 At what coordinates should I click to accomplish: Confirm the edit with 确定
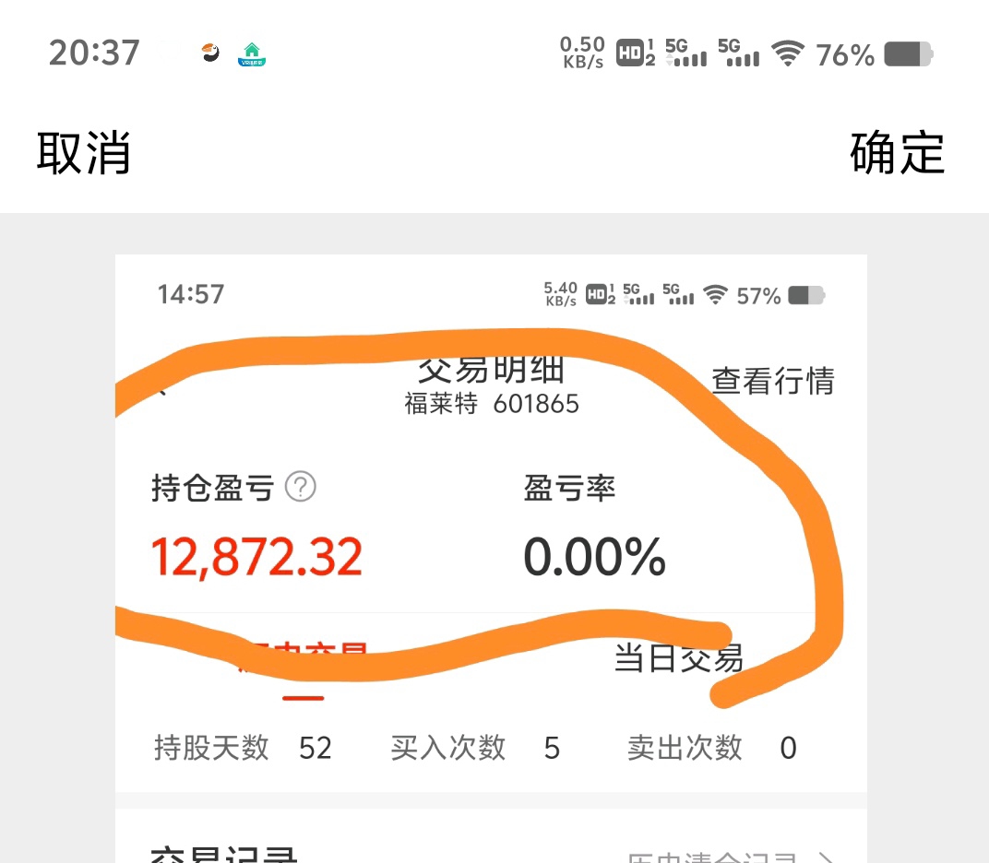897,152
